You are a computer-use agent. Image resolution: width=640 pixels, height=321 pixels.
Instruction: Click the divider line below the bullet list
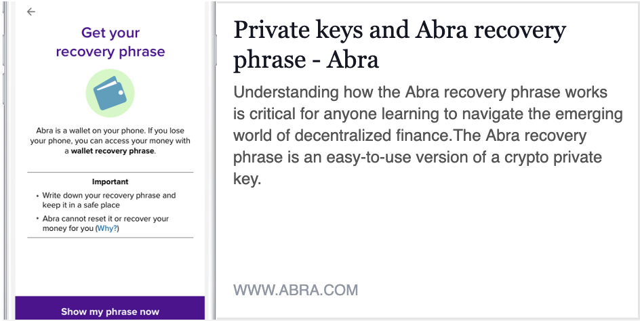pos(111,238)
